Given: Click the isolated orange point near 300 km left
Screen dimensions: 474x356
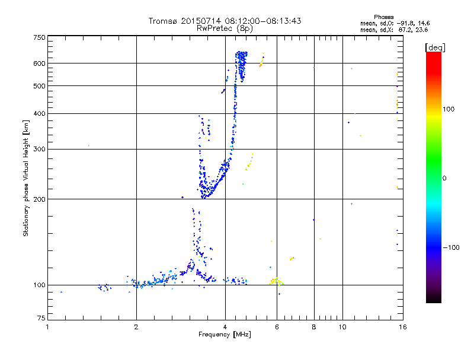Looking at the screenshot, I should [88, 145].
